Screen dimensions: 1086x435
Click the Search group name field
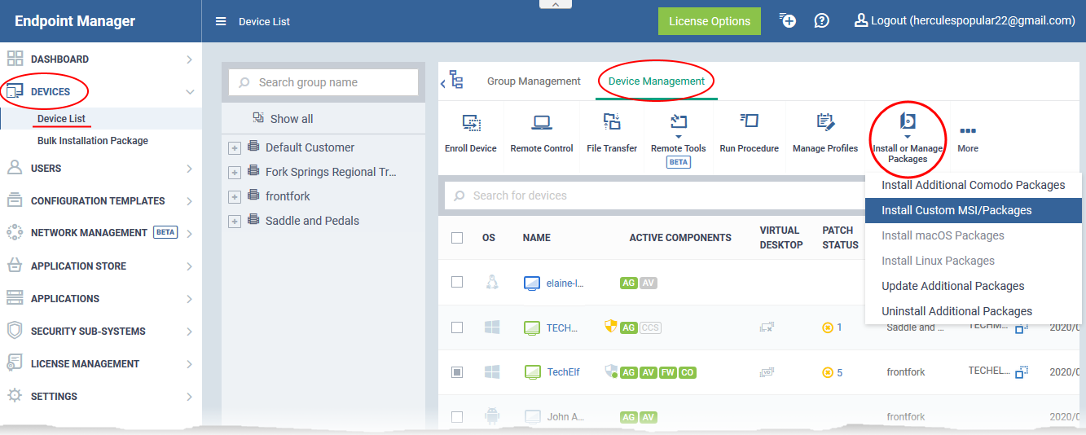coord(323,82)
